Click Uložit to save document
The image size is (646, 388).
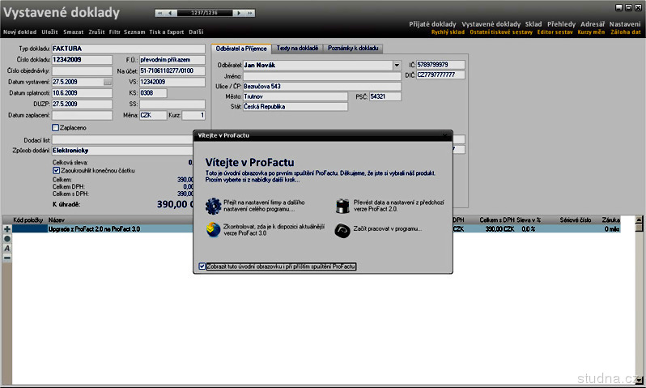point(49,32)
